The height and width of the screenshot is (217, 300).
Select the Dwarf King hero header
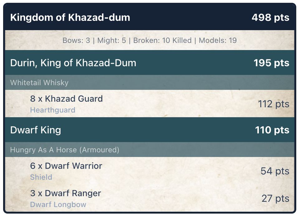coord(35,130)
